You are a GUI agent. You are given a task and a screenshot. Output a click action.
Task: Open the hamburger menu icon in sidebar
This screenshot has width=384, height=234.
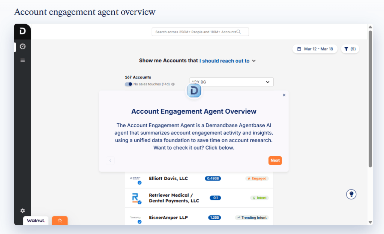22,60
